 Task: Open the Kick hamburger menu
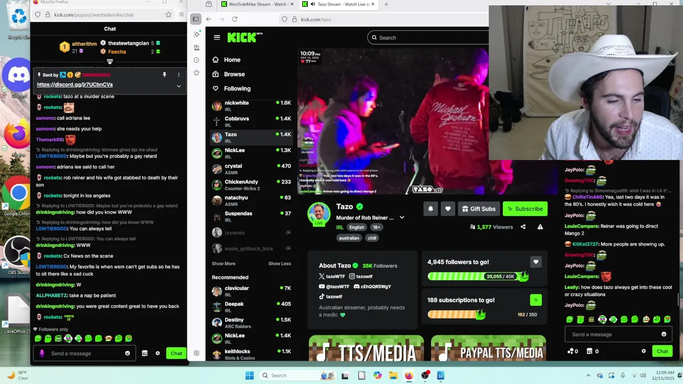click(x=217, y=37)
